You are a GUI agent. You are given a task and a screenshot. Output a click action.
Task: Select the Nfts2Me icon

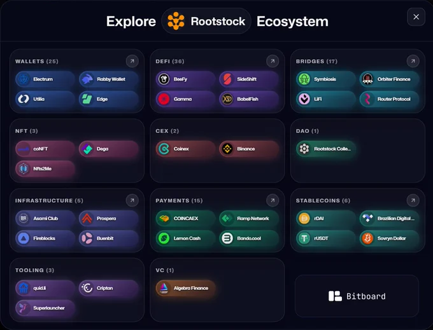coord(24,168)
